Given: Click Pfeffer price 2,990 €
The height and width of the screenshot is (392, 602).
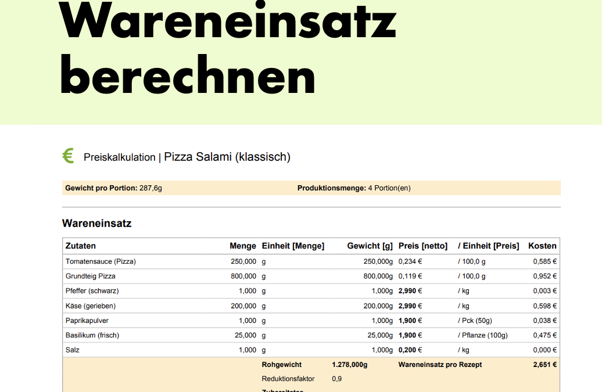Looking at the screenshot, I should click(x=410, y=291).
